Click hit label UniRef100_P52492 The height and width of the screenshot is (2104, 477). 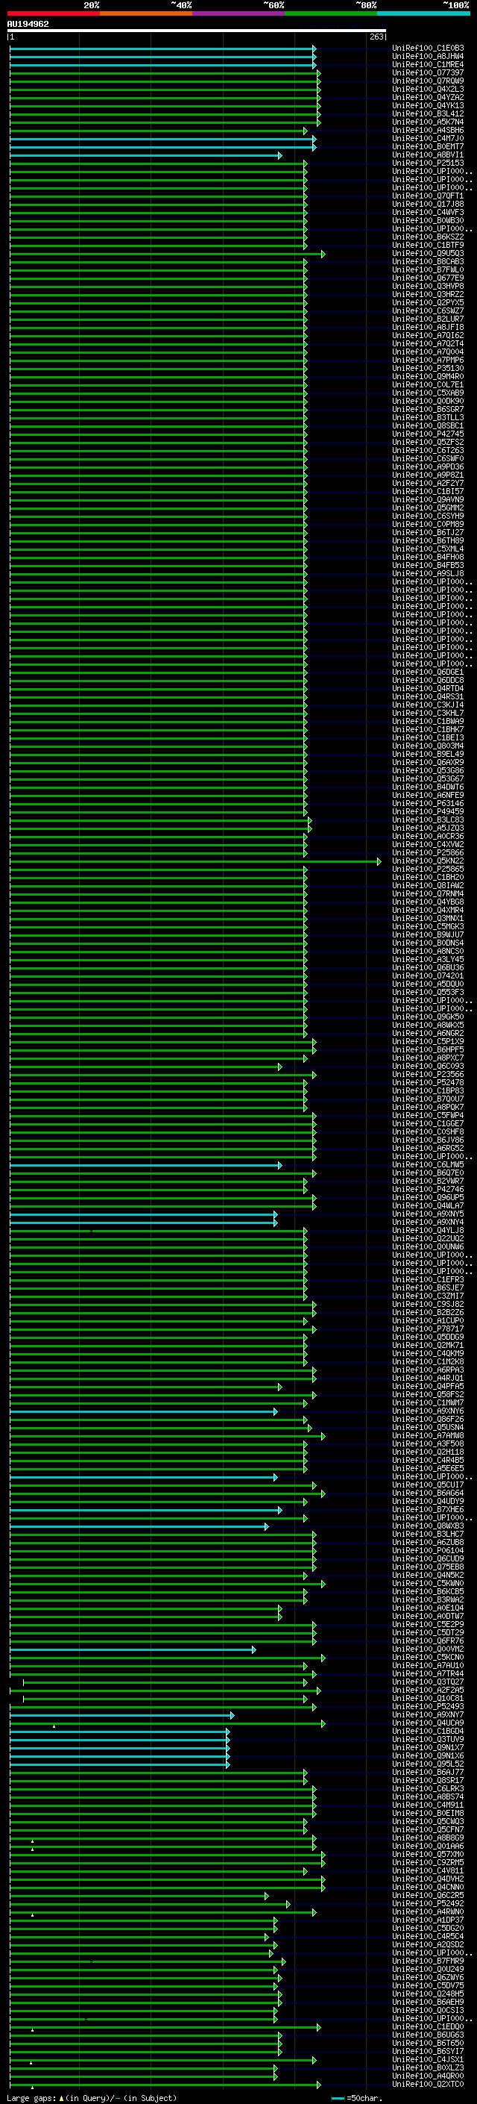pyautogui.click(x=428, y=1904)
